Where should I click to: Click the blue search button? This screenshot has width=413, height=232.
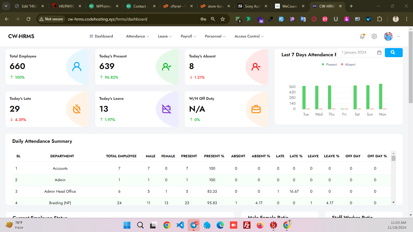393,53
